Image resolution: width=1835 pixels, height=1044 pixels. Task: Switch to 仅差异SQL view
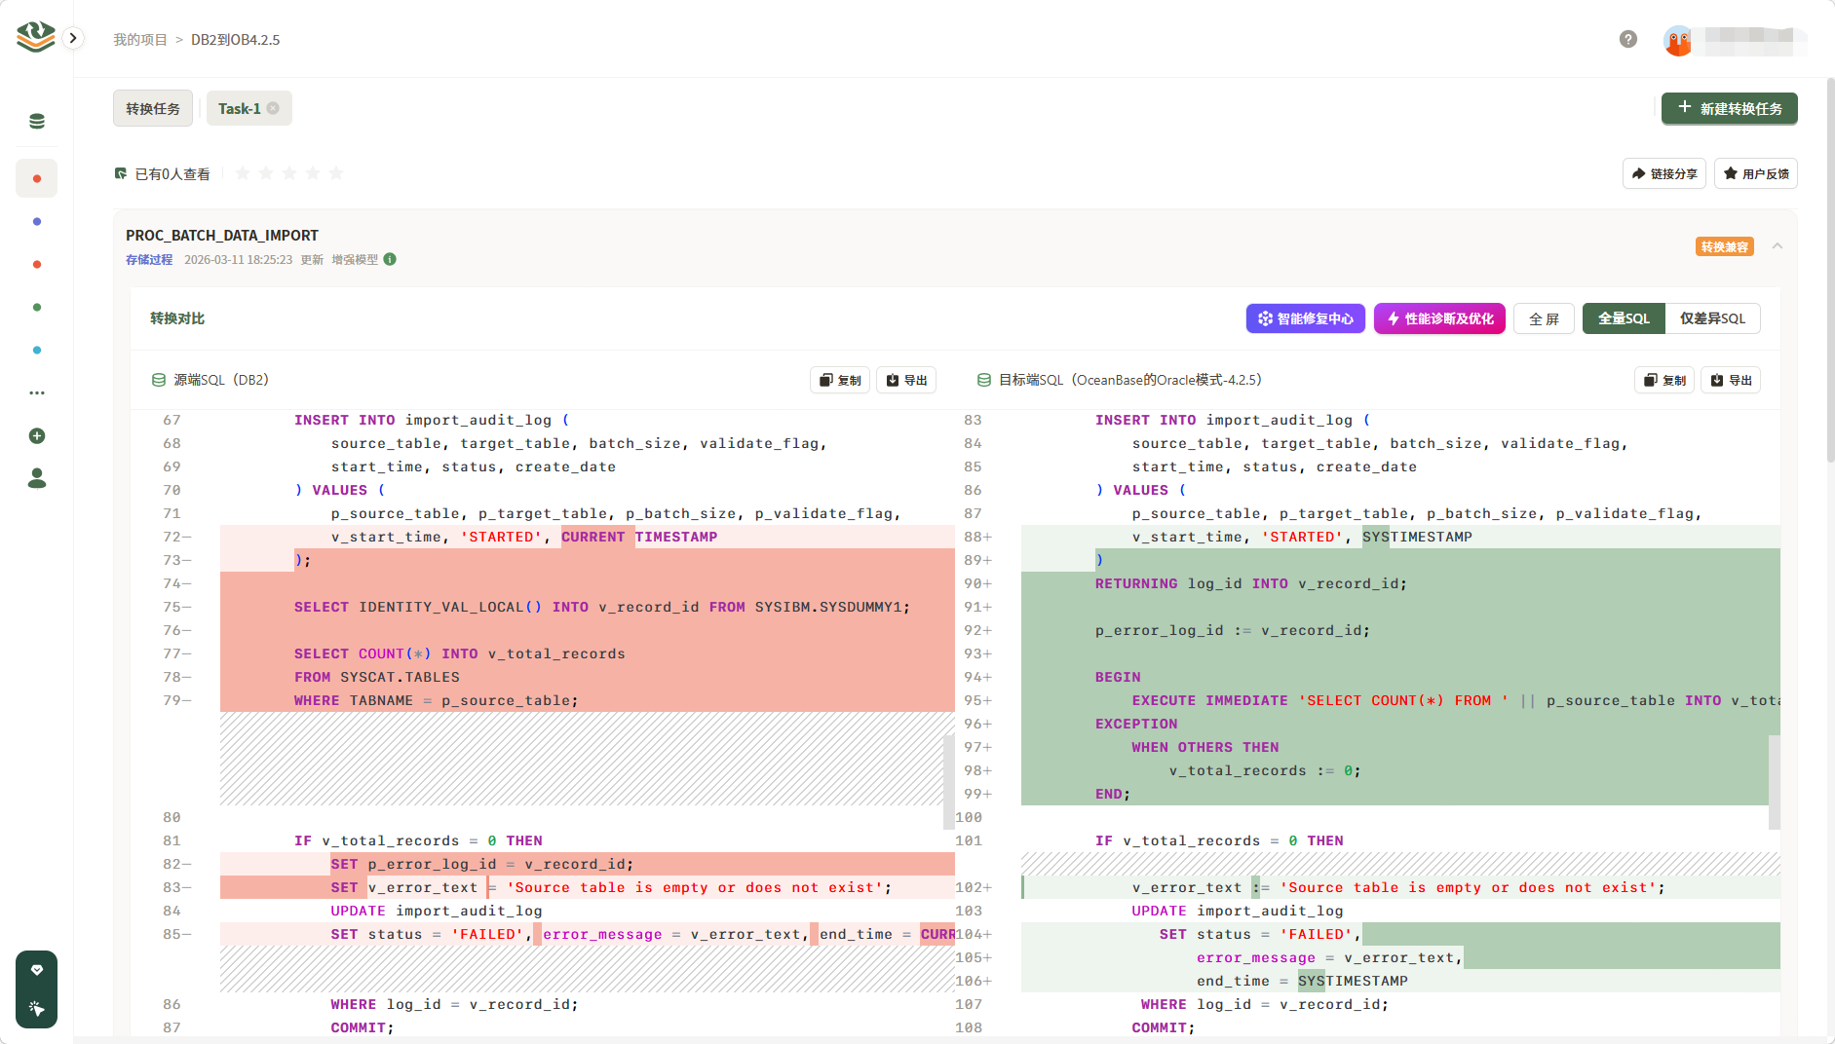[x=1712, y=318]
